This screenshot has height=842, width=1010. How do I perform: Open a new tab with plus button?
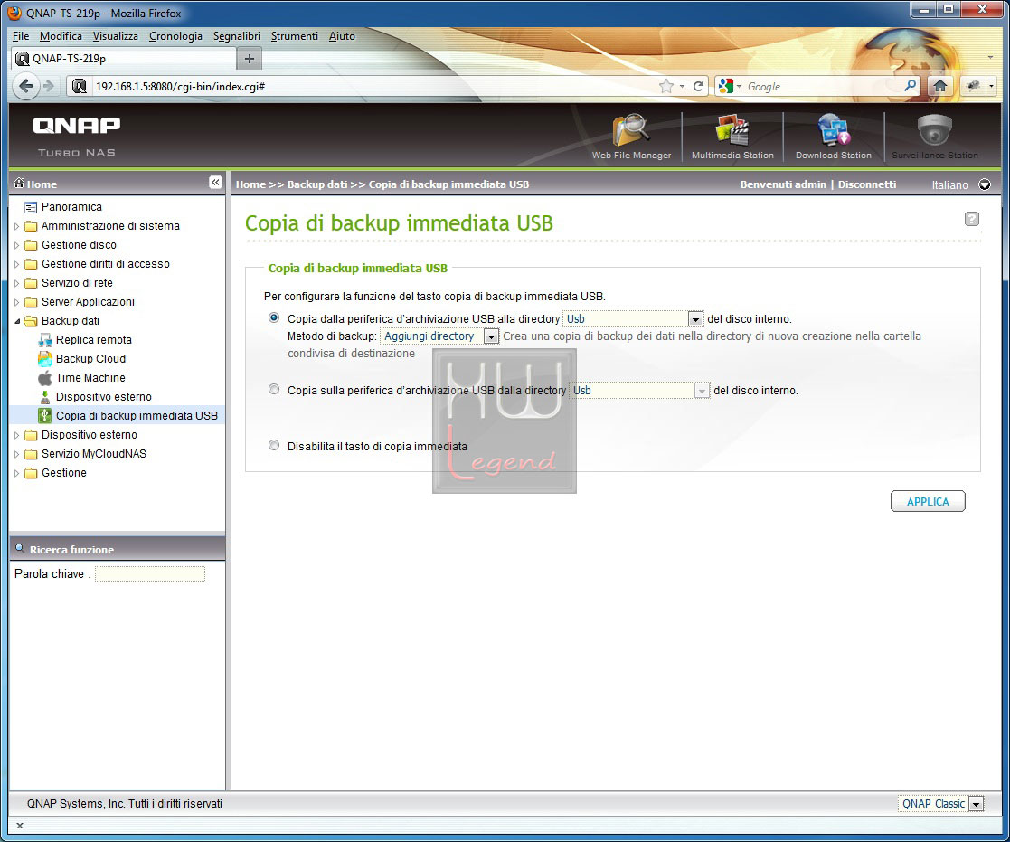(x=250, y=59)
